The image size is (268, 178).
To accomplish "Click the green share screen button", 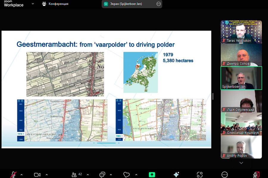I will (x=152, y=175).
